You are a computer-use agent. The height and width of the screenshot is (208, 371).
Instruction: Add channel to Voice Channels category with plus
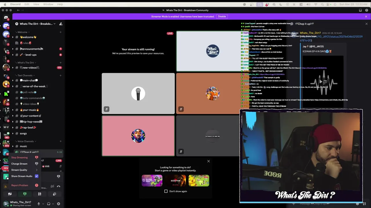[61, 141]
